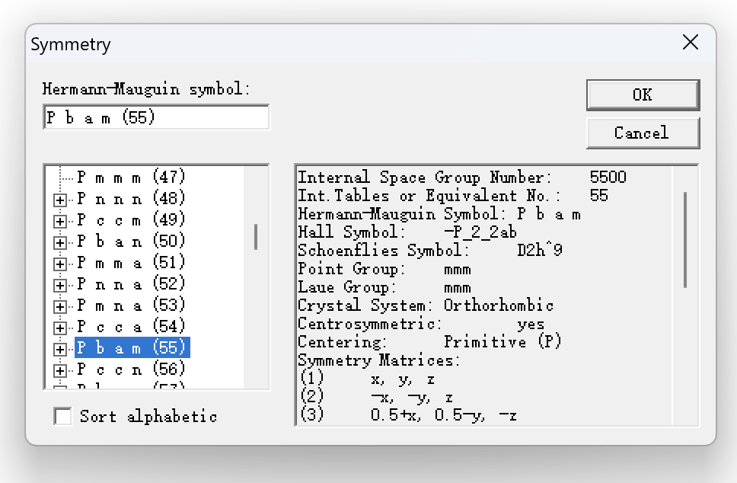Screen dimensions: 737x483
Task: Select space group P m n a (53)
Action: pyautogui.click(x=131, y=305)
